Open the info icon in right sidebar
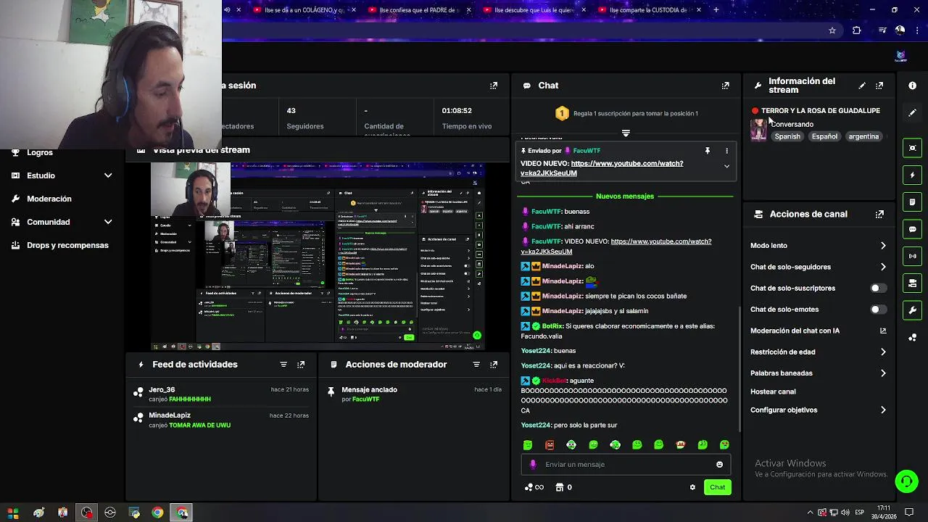Image resolution: width=928 pixels, height=522 pixels. point(912,86)
